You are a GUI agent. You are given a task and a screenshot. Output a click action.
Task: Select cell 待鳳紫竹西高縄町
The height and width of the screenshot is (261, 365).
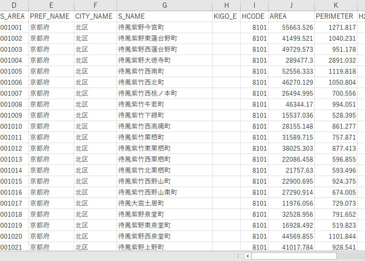tap(165, 126)
